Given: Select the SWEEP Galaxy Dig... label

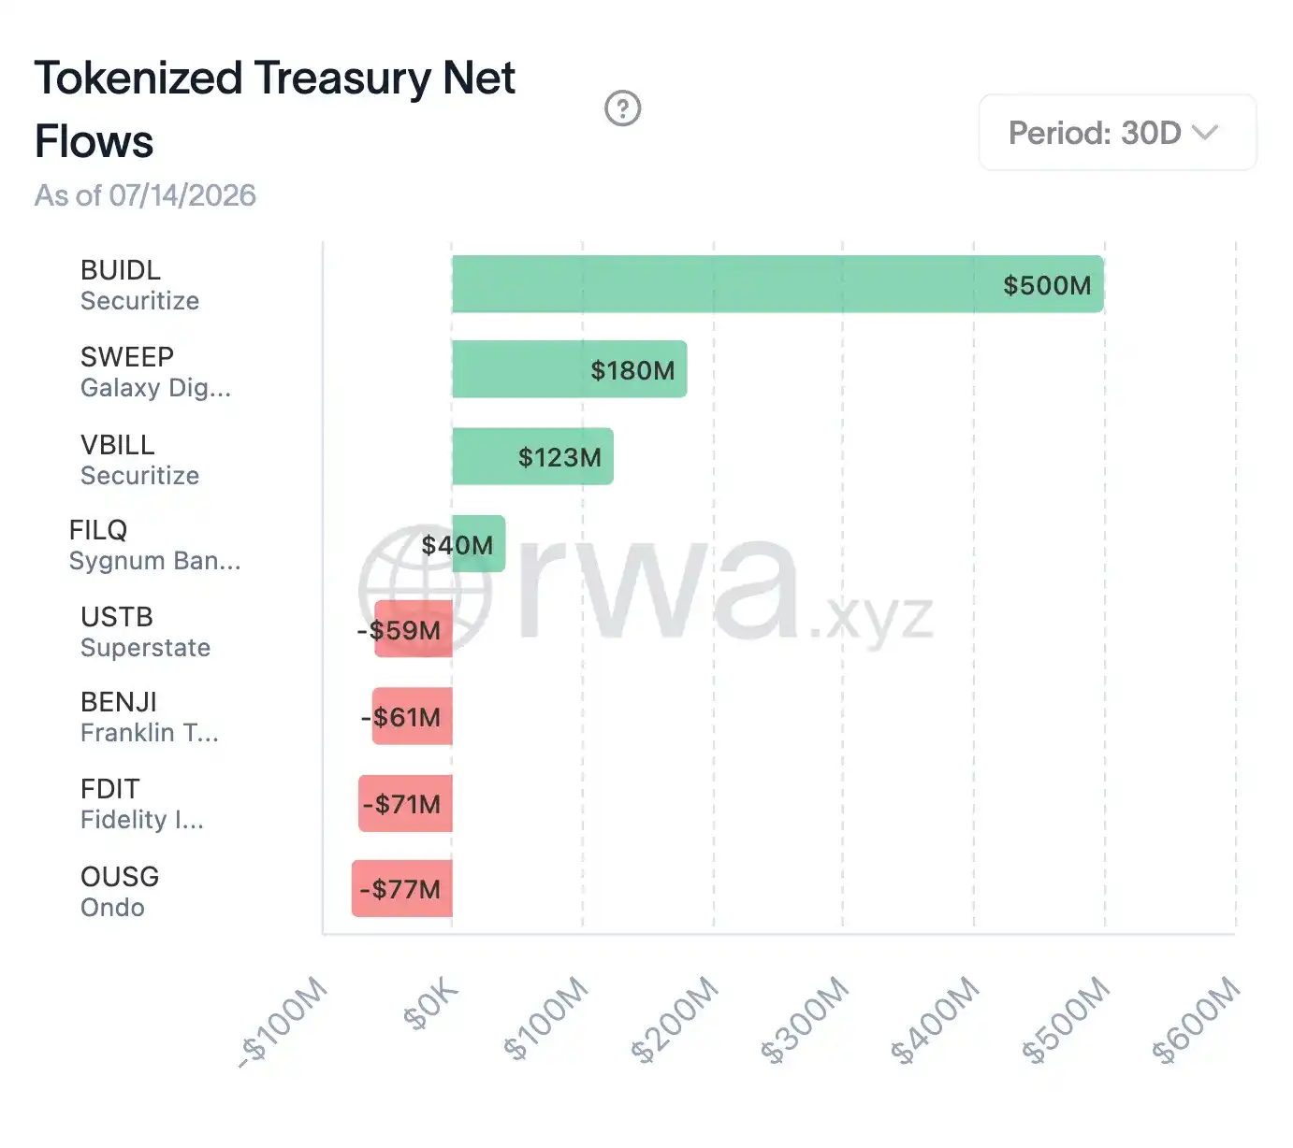Looking at the screenshot, I should 155,372.
